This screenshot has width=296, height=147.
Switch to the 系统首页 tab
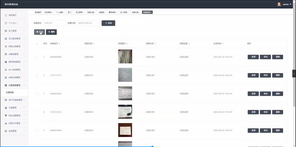(x=38, y=12)
